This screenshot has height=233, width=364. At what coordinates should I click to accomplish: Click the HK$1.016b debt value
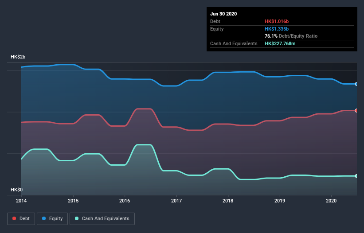pyautogui.click(x=277, y=21)
